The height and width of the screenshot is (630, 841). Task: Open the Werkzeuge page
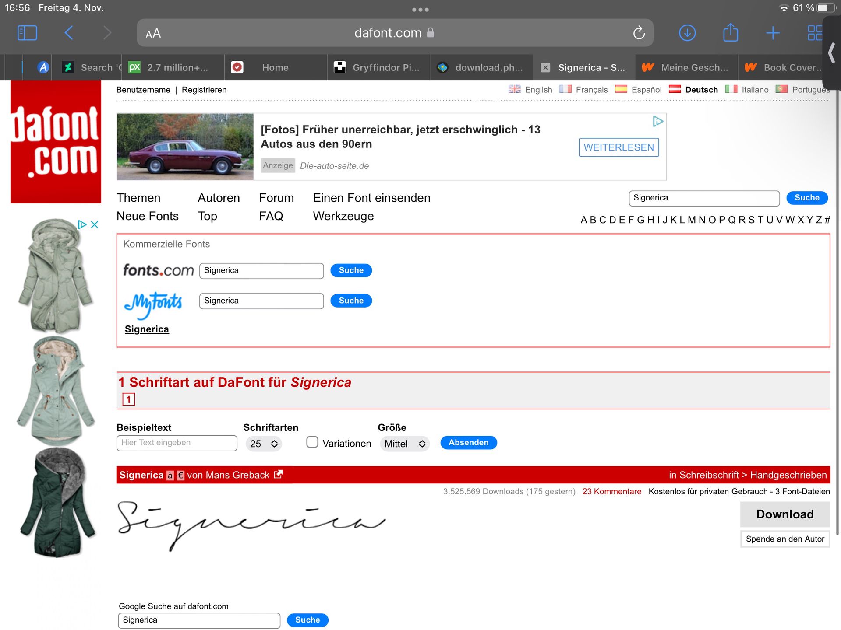coord(343,216)
